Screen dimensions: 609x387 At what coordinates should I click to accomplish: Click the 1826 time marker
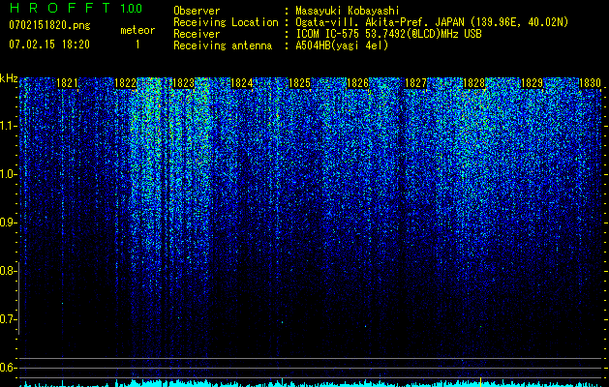click(x=357, y=83)
